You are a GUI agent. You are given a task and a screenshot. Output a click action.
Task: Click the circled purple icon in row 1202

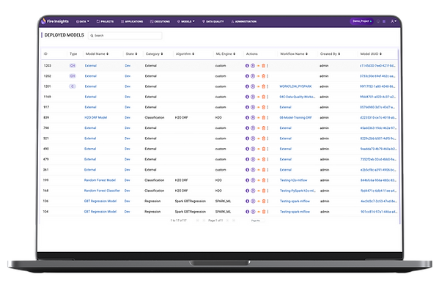[x=253, y=76]
